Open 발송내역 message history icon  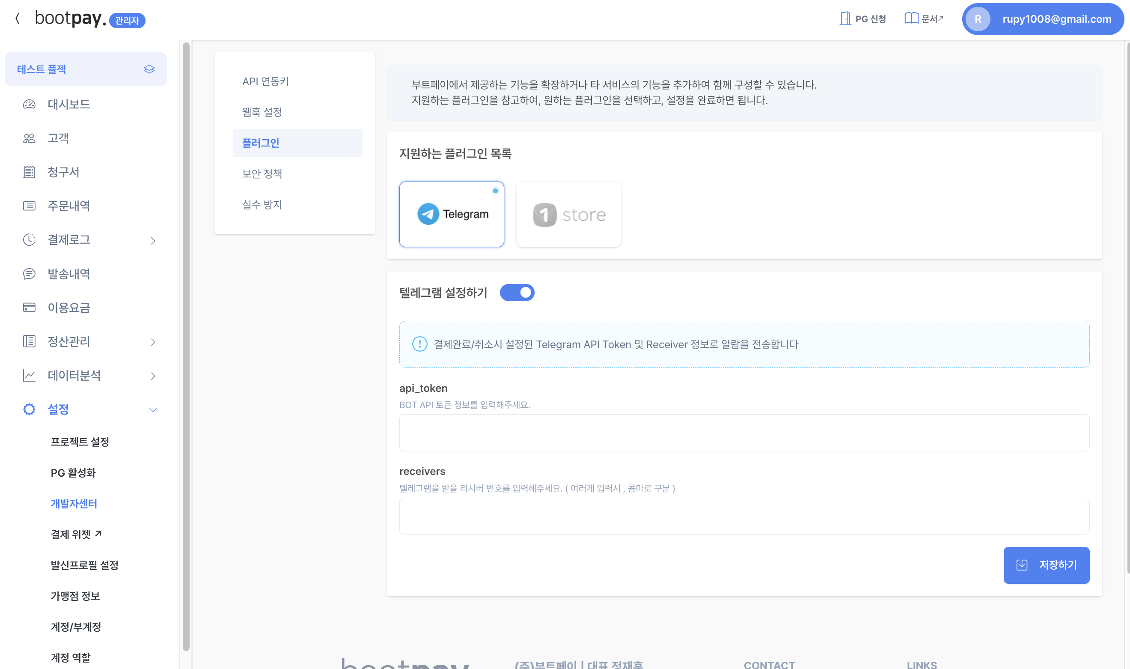(x=28, y=274)
